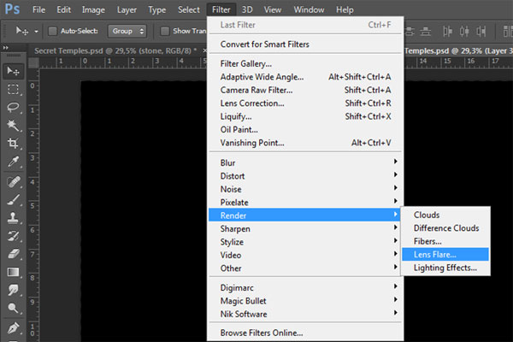Viewport: 513px width, 342px height.
Task: Open the Group dropdown in options bar
Action: [x=127, y=31]
